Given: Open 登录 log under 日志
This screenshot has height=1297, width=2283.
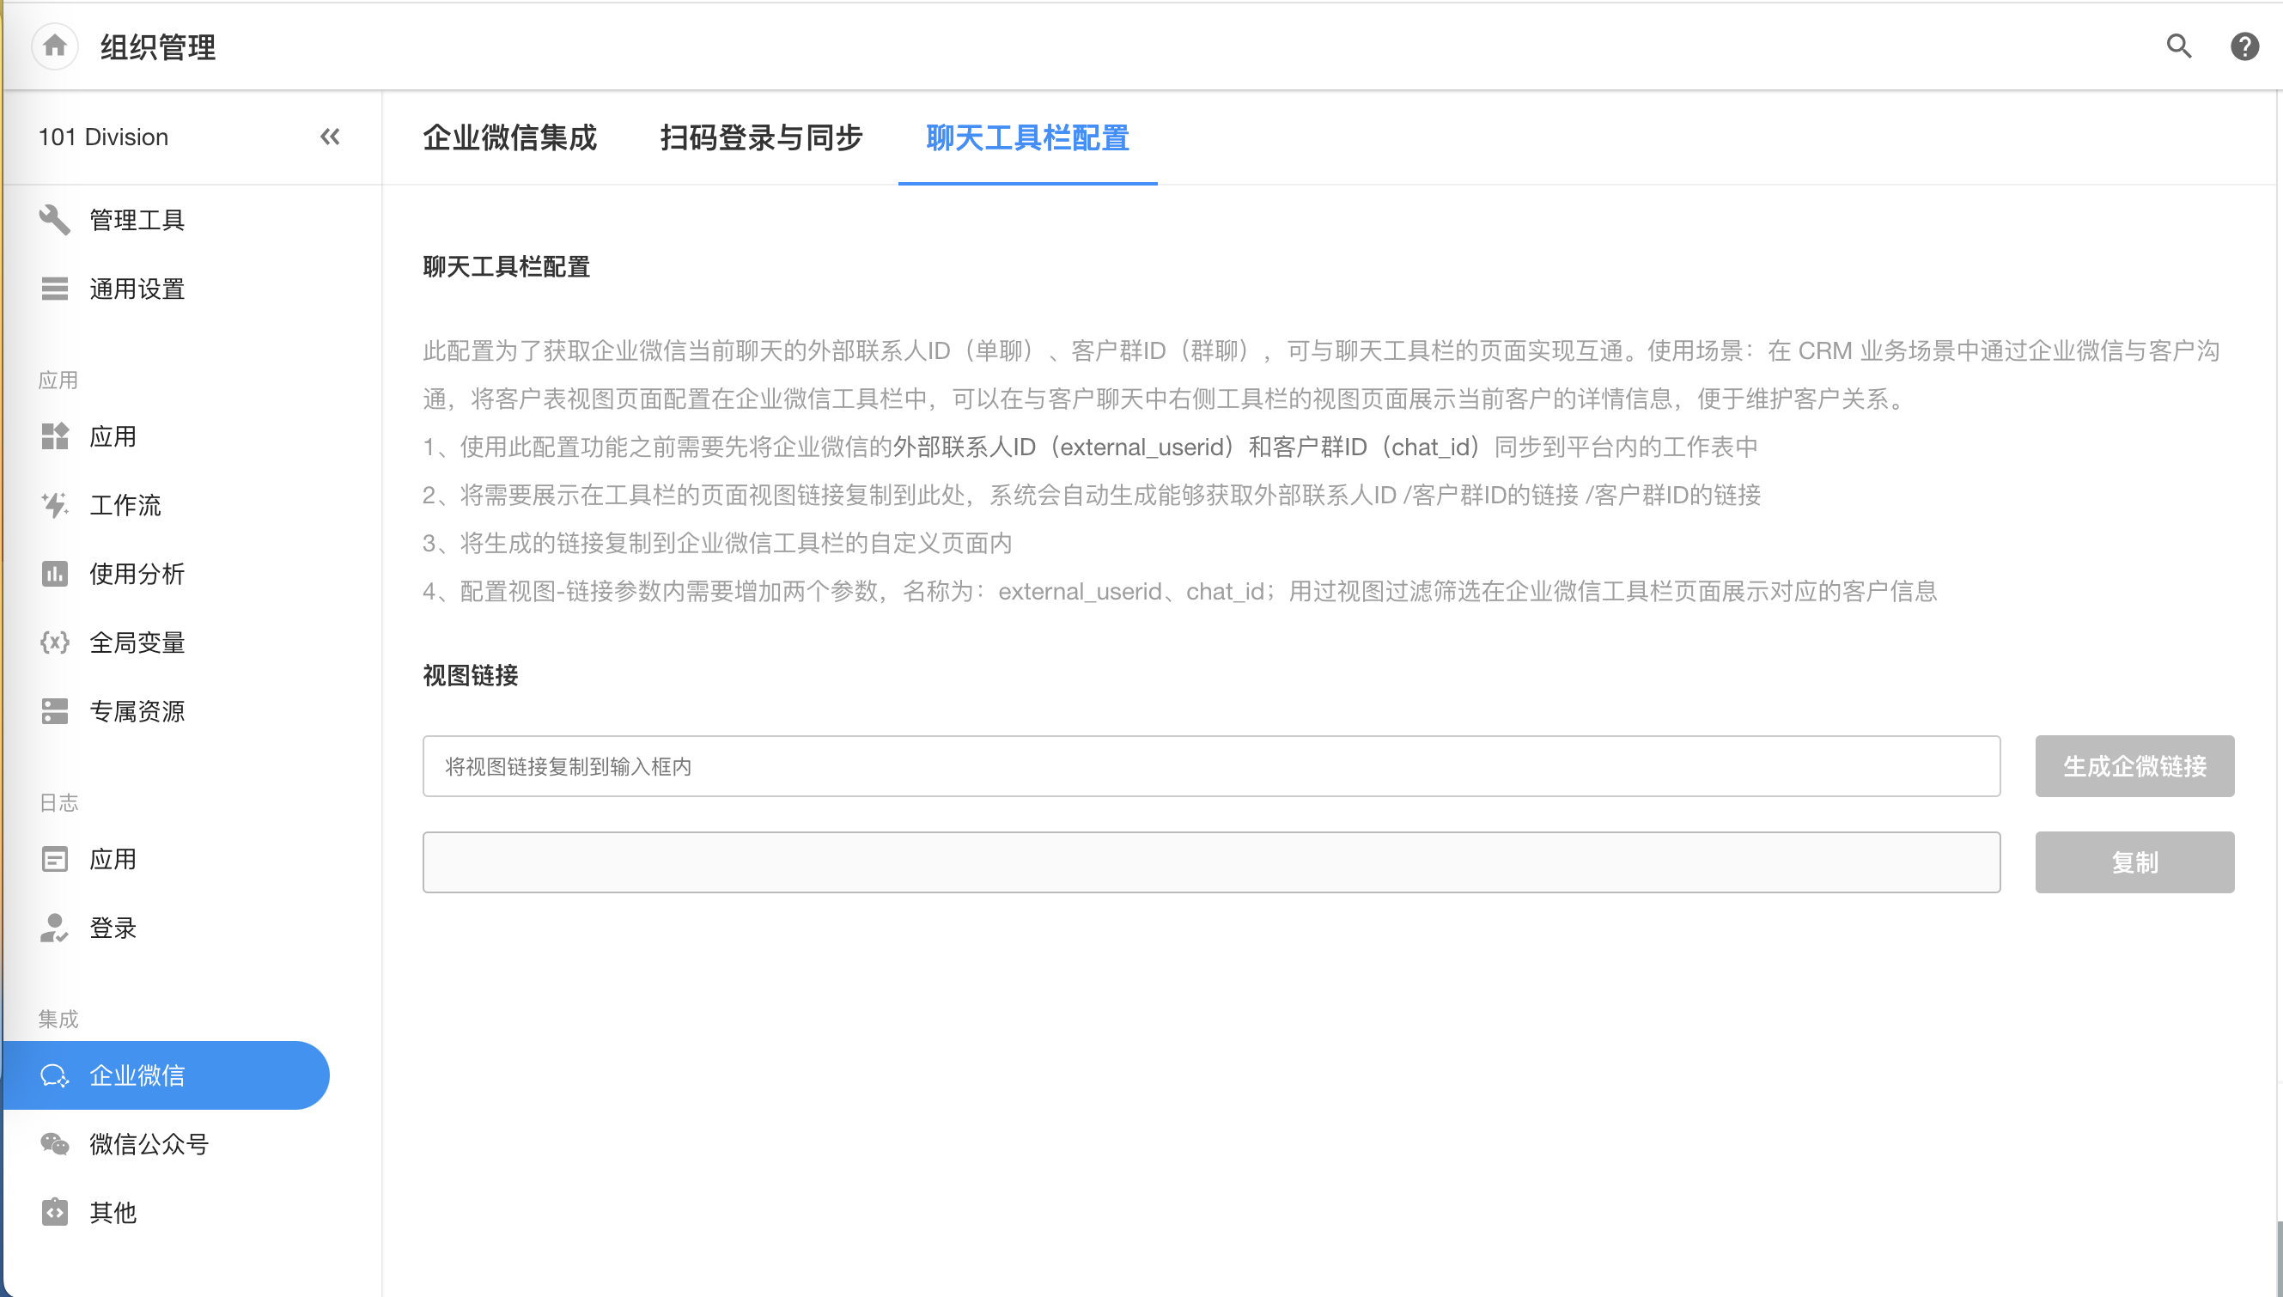Looking at the screenshot, I should [113, 928].
